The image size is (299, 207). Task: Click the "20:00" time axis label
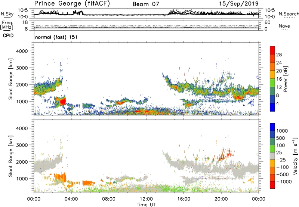pyautogui.click(x=221, y=199)
